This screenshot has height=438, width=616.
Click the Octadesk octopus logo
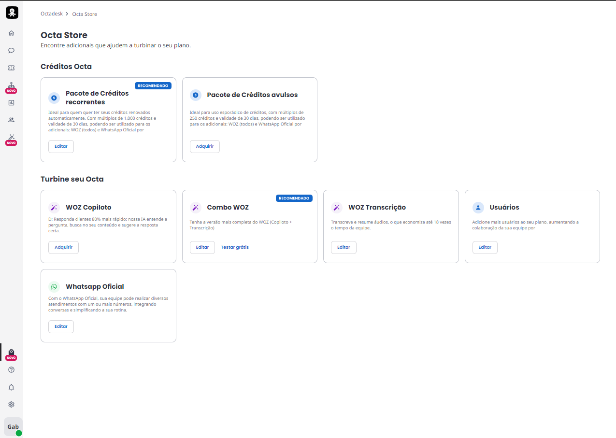click(x=12, y=13)
